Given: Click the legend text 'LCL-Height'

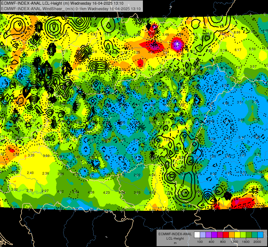Looking at the screenshot, I should [175, 238].
